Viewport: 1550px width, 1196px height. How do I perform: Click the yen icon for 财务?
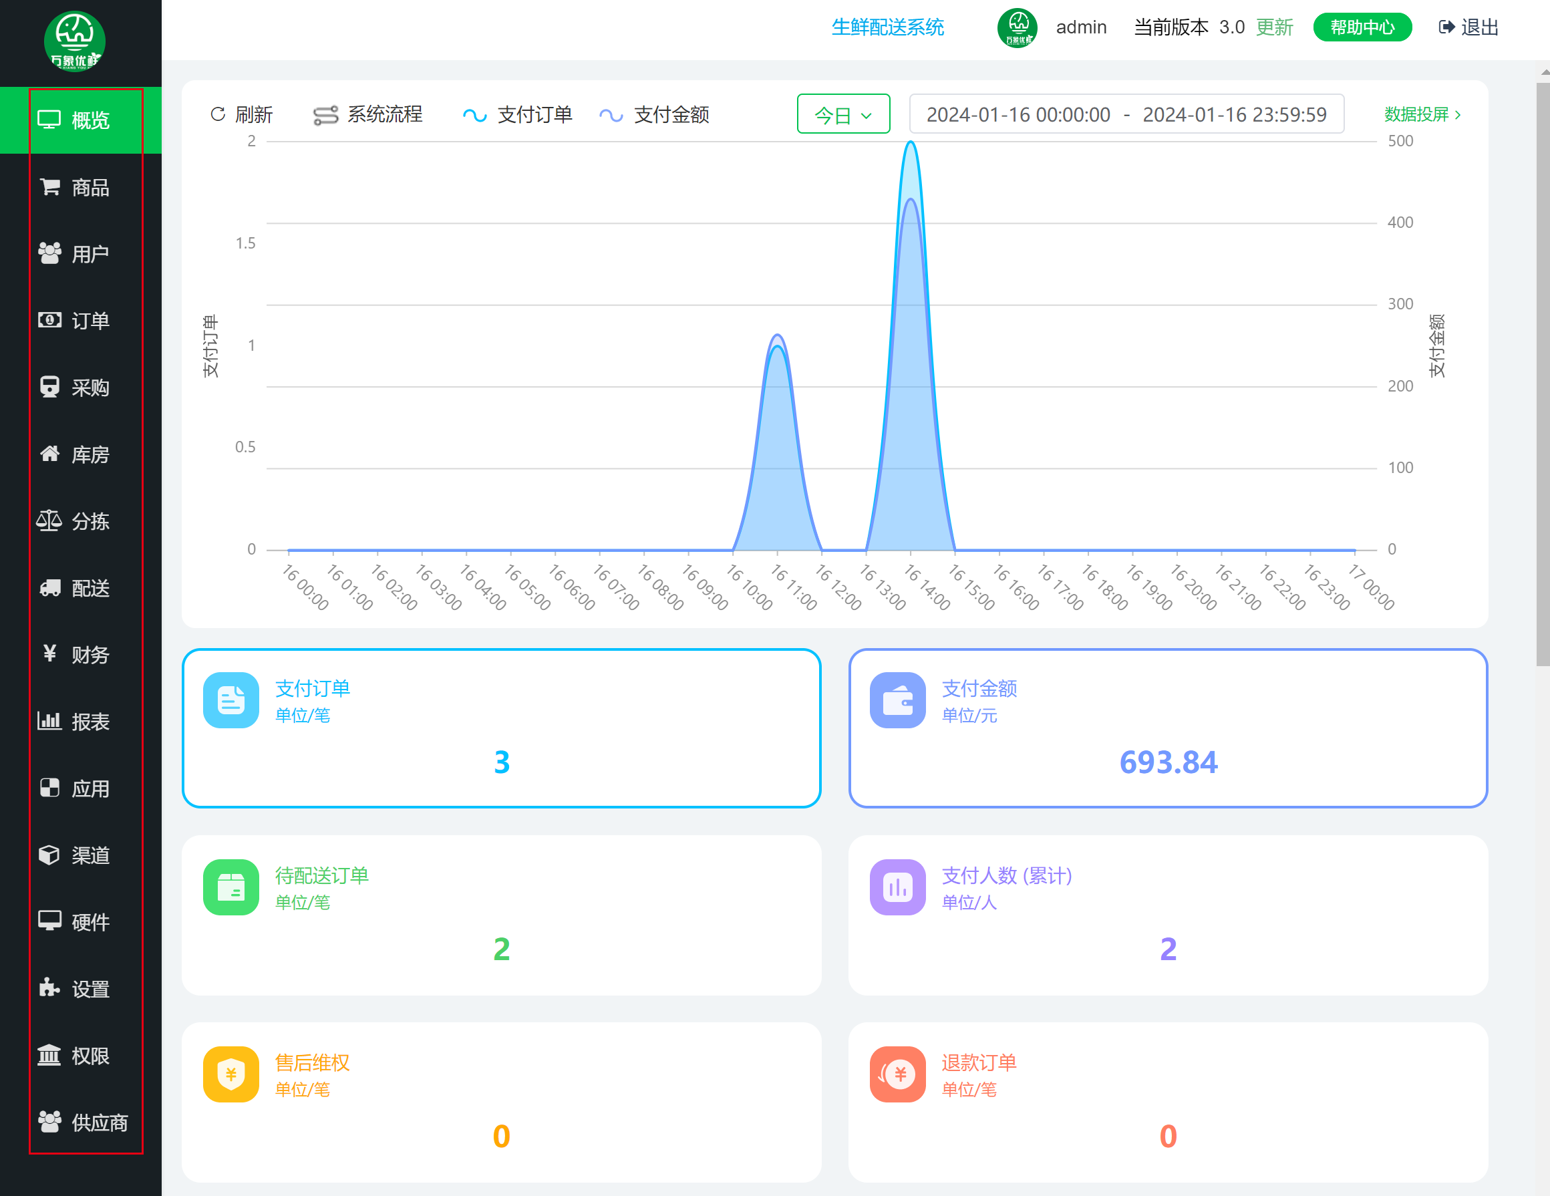[x=49, y=653]
